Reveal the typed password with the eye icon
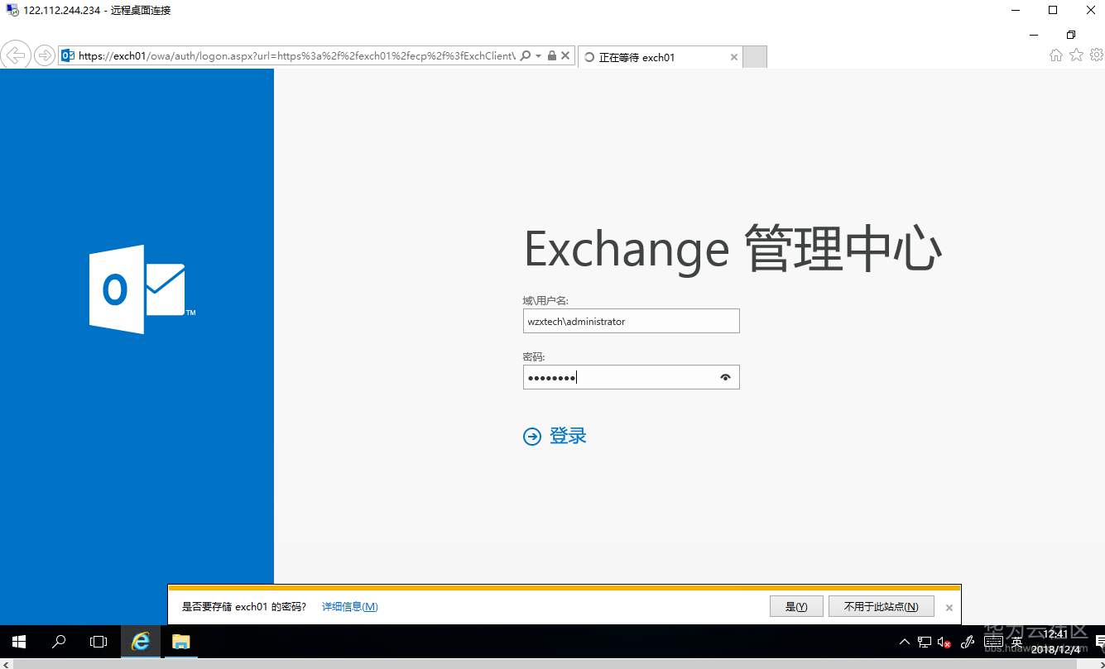This screenshot has height=669, width=1105. [725, 376]
